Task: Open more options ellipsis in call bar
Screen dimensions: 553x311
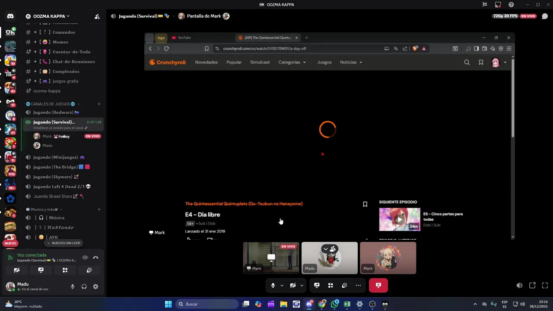Action: click(358, 286)
